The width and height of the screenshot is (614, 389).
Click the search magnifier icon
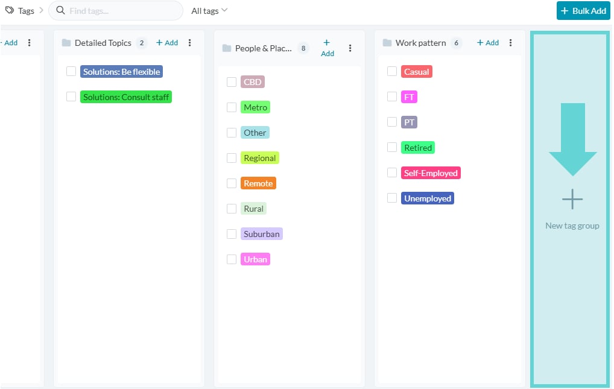pyautogui.click(x=60, y=11)
